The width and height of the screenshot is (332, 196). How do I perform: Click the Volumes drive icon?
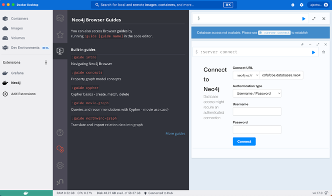tap(6, 38)
